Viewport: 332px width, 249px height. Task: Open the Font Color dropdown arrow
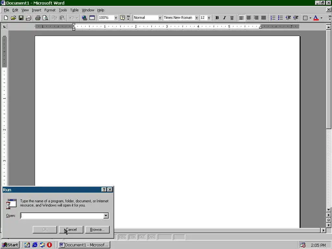click(321, 18)
